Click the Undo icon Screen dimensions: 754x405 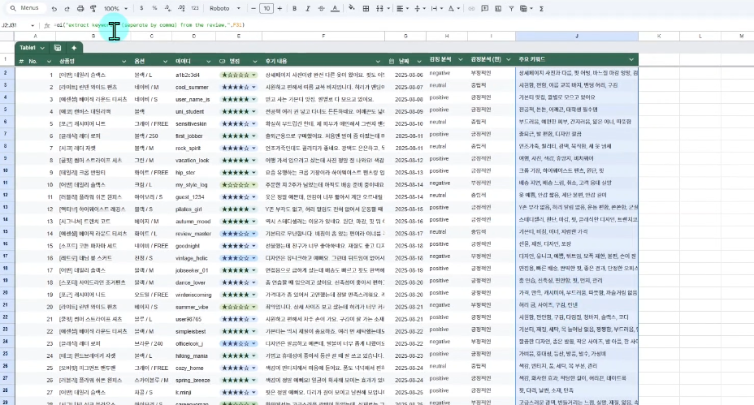(54, 9)
